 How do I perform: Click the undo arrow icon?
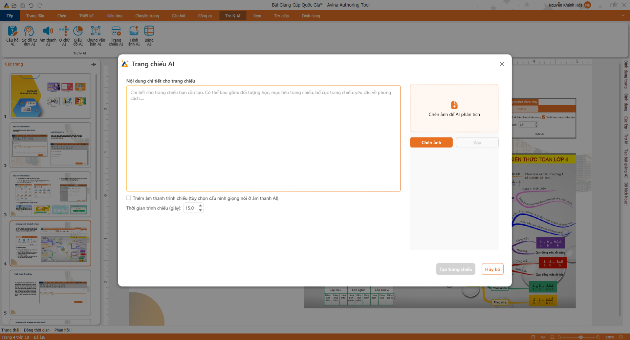tap(31, 5)
